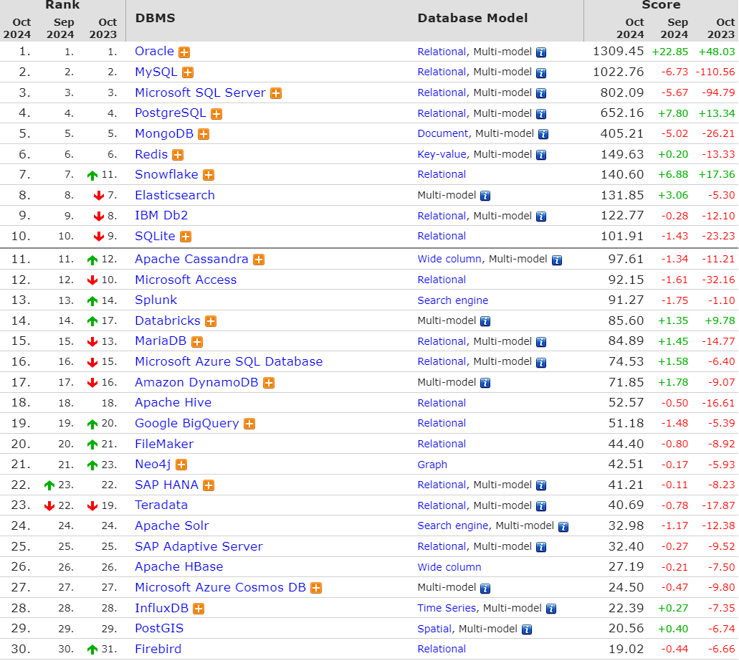
Task: Select the Databricks score 85.60
Action: (626, 321)
